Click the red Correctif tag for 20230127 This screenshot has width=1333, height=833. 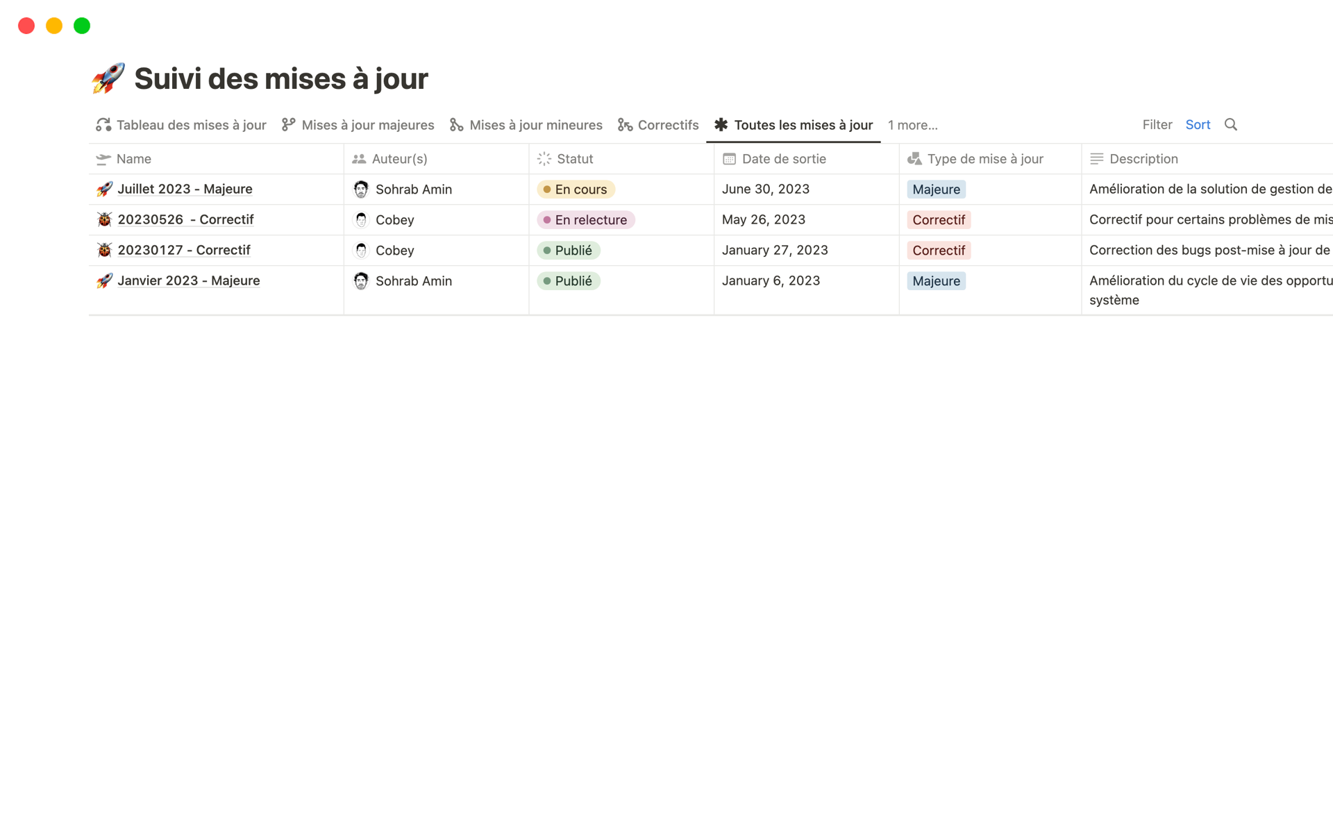coord(938,251)
